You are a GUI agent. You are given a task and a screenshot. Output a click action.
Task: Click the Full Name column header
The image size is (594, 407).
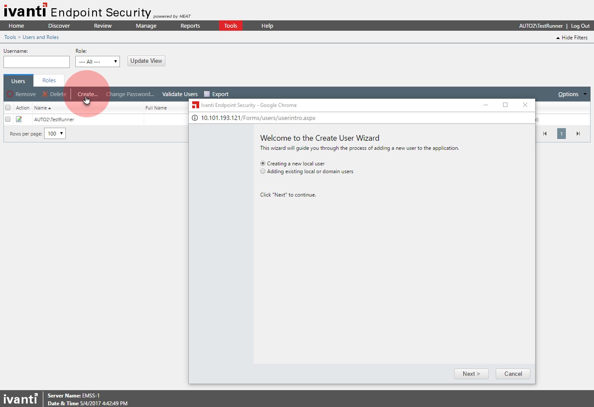pyautogui.click(x=156, y=108)
